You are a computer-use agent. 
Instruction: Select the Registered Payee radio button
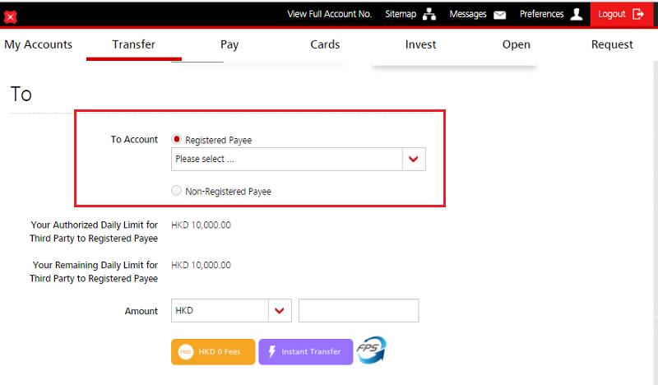[177, 140]
